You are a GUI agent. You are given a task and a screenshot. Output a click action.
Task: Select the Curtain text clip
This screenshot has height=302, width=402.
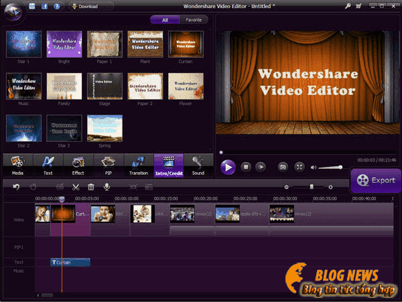[70, 262]
